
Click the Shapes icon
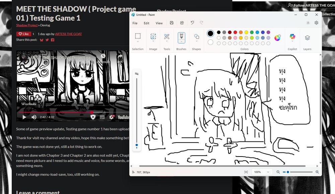click(x=197, y=36)
